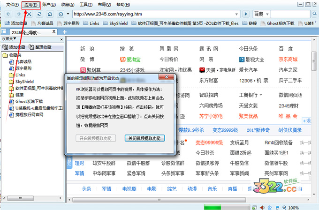Select Ghost系统下载 in favorites tree
Screen dimensions: 319x210
coord(26,101)
